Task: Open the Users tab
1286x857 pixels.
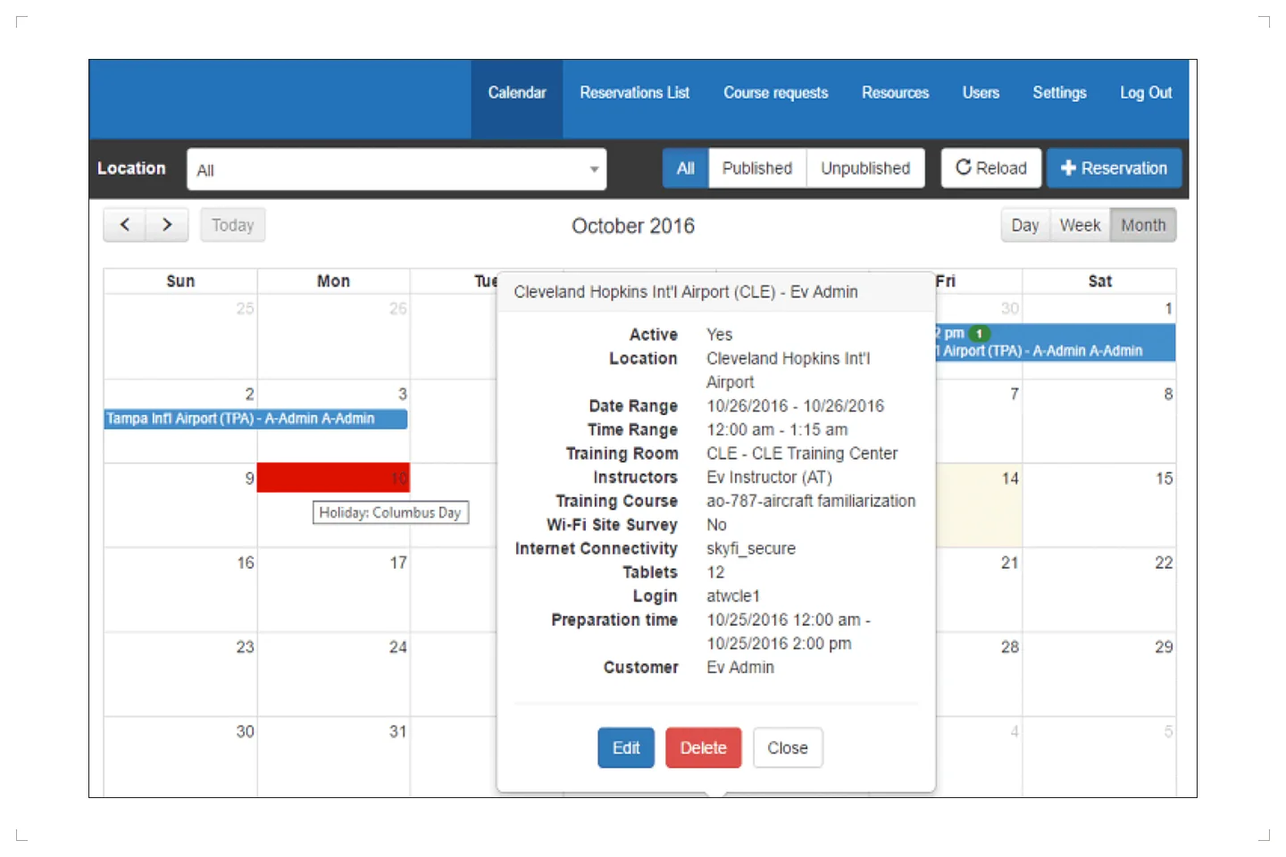Action: (981, 93)
